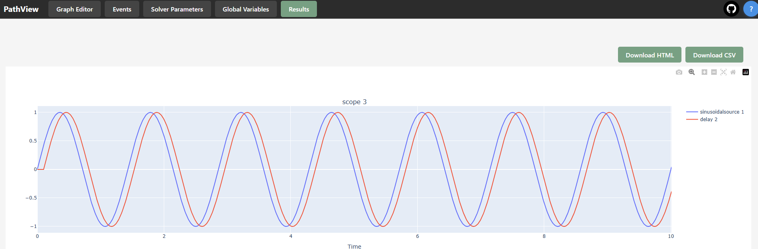
Task: Autoscale the plot axes
Action: 723,72
